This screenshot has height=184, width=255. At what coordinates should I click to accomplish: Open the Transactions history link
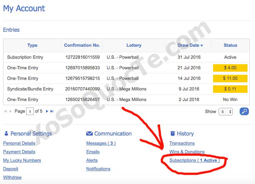182,143
